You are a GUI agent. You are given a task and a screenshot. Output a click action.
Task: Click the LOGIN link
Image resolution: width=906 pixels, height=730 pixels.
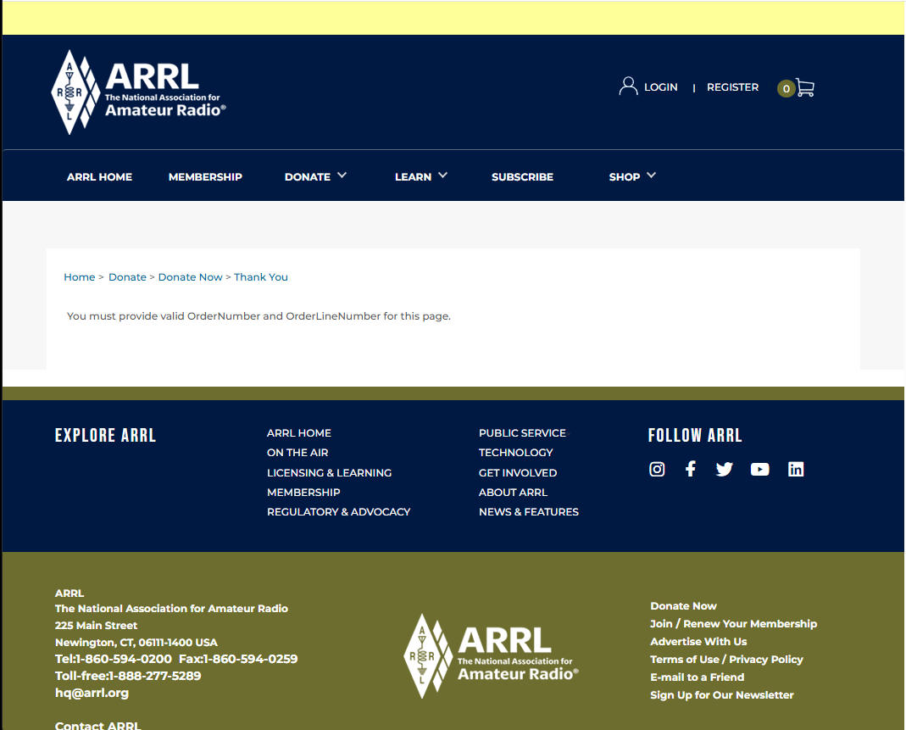coord(660,87)
